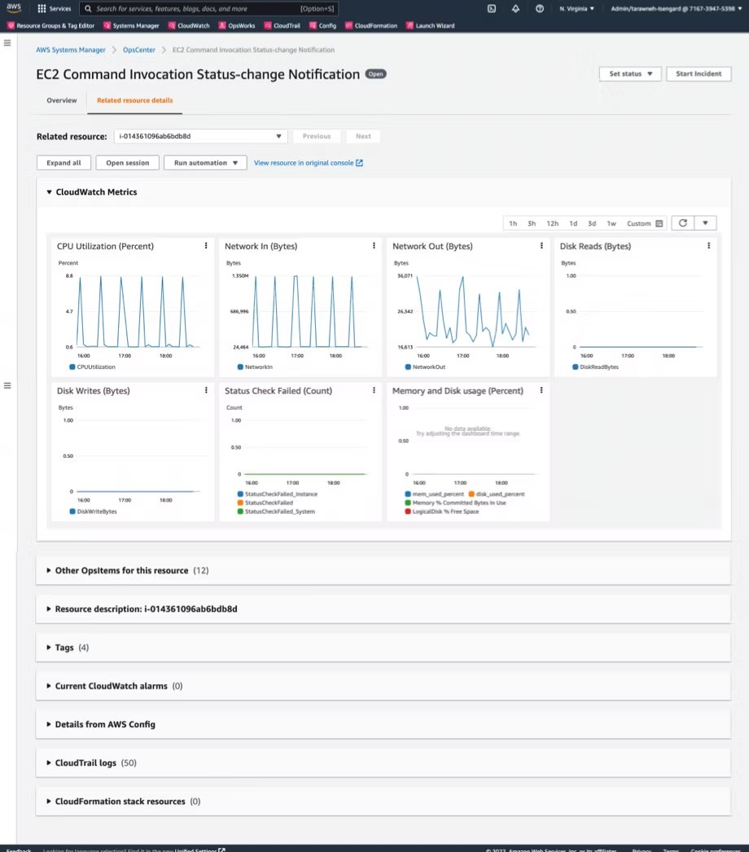Open the help question mark menu

click(539, 9)
